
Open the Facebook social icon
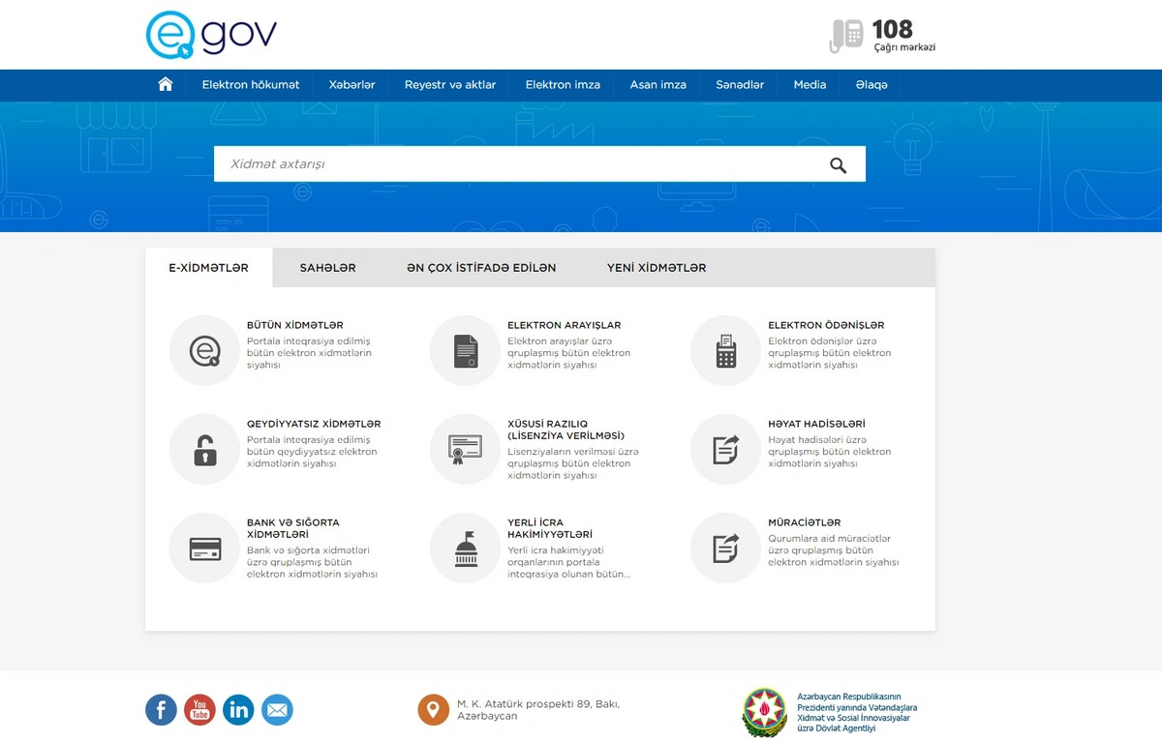point(161,710)
